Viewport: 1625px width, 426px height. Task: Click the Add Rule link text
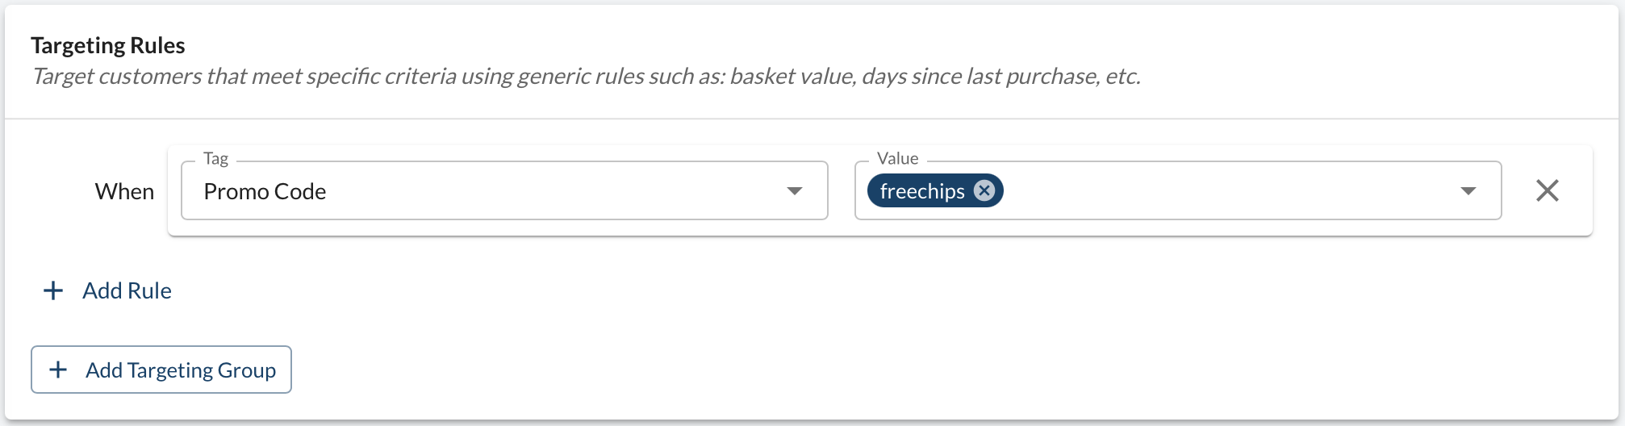click(x=127, y=290)
